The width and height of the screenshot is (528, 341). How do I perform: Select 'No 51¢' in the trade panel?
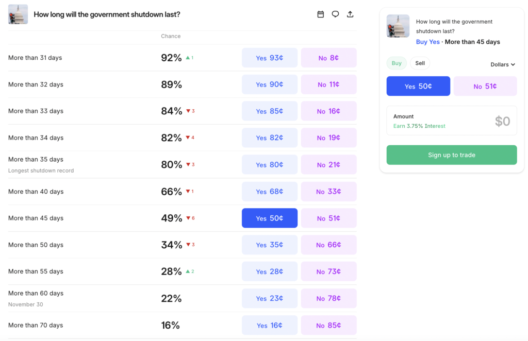[485, 86]
